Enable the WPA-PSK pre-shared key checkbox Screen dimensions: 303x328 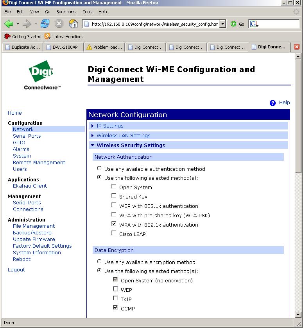[114, 215]
